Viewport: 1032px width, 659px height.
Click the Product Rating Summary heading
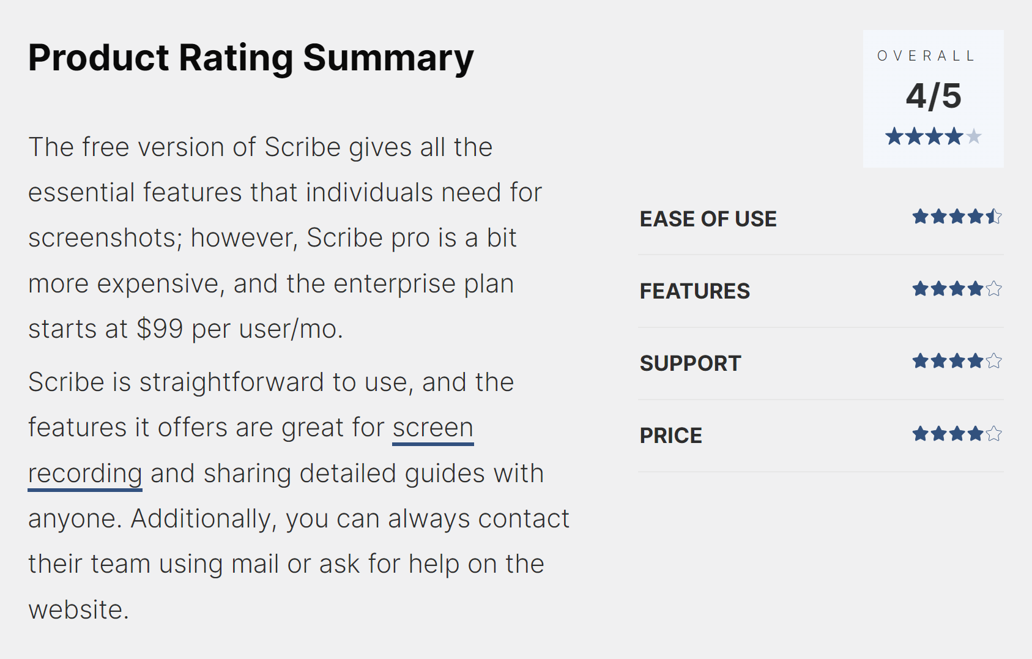click(251, 58)
